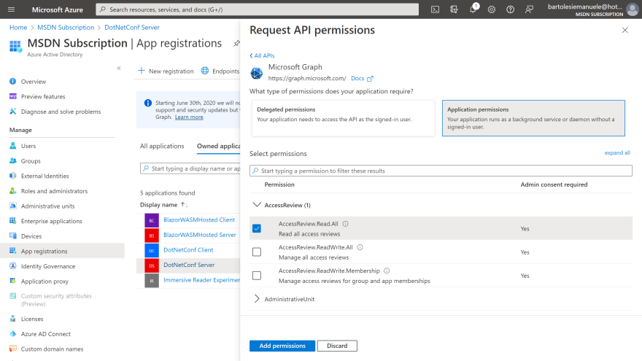642x361 pixels.
Task: Focus the global Azure search bar
Action: point(257,9)
